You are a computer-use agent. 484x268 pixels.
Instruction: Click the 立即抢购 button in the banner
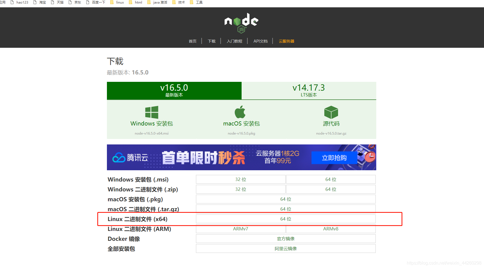click(334, 158)
